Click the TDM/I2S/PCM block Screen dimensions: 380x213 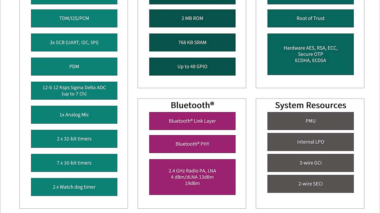click(74, 18)
